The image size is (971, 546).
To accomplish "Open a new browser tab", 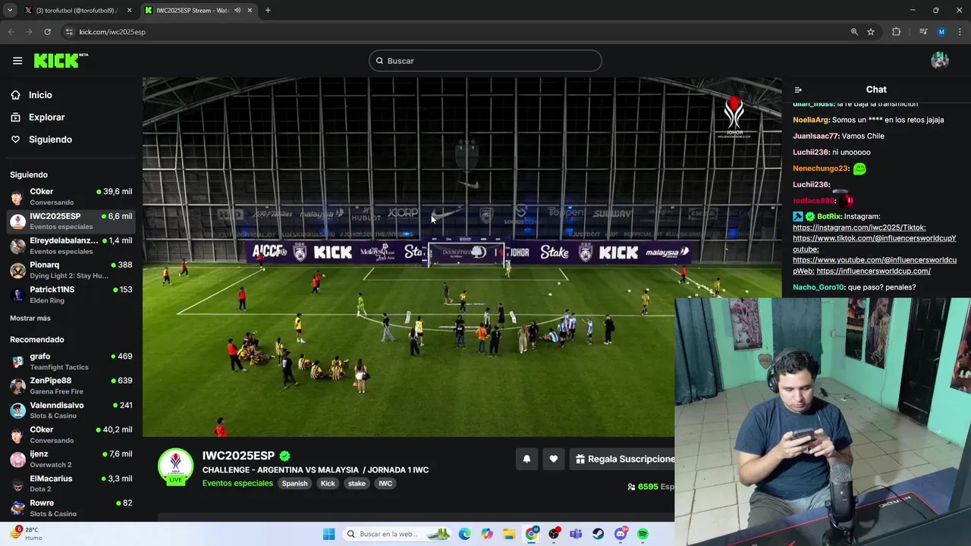I will [x=268, y=11].
